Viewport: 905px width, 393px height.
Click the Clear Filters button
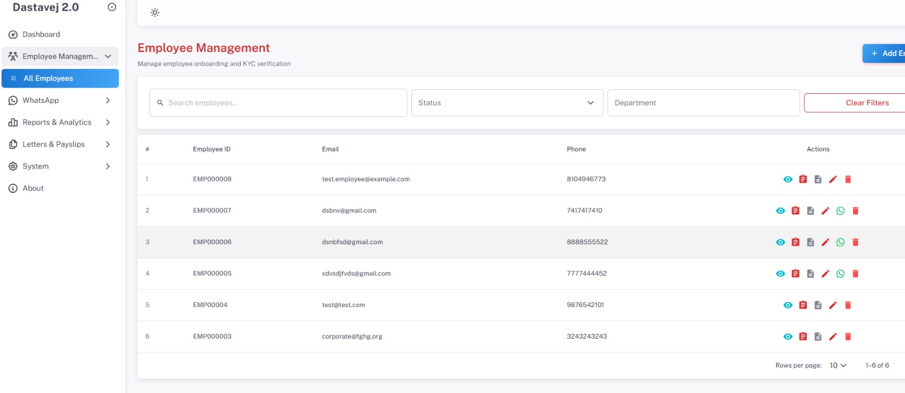coord(855,103)
